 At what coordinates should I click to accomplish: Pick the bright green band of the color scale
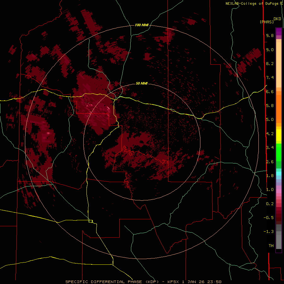click(x=279, y=153)
